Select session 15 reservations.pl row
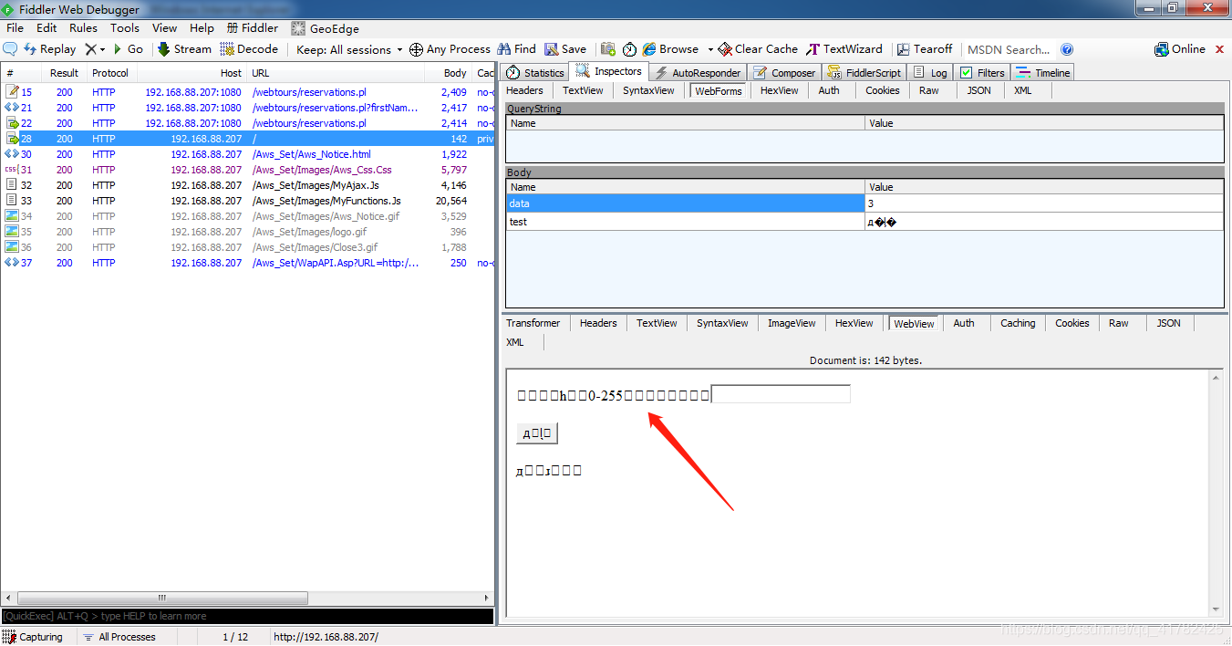1232x646 pixels. tap(247, 92)
